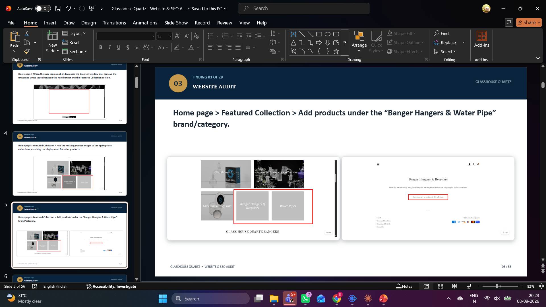Screen dimensions: 546x307
Task: Open the Slide Sorter view icon
Action: pos(440,286)
